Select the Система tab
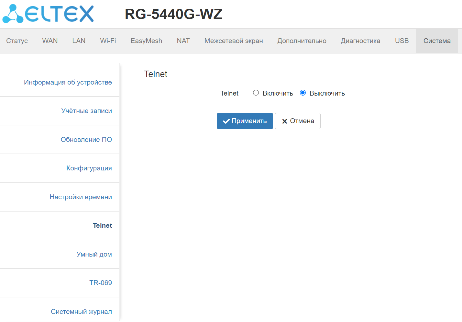Viewport: 462px width, 322px height. (437, 41)
